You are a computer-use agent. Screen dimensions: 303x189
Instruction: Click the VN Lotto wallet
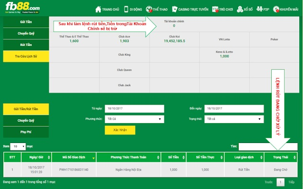pos(224,39)
